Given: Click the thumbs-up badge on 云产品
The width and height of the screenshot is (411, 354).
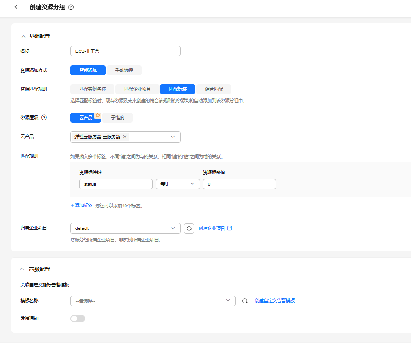Looking at the screenshot, I should click(97, 115).
